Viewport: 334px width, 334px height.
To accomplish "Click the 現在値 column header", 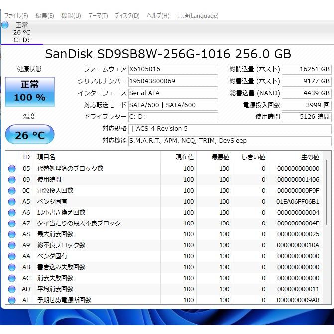I will [178, 157].
